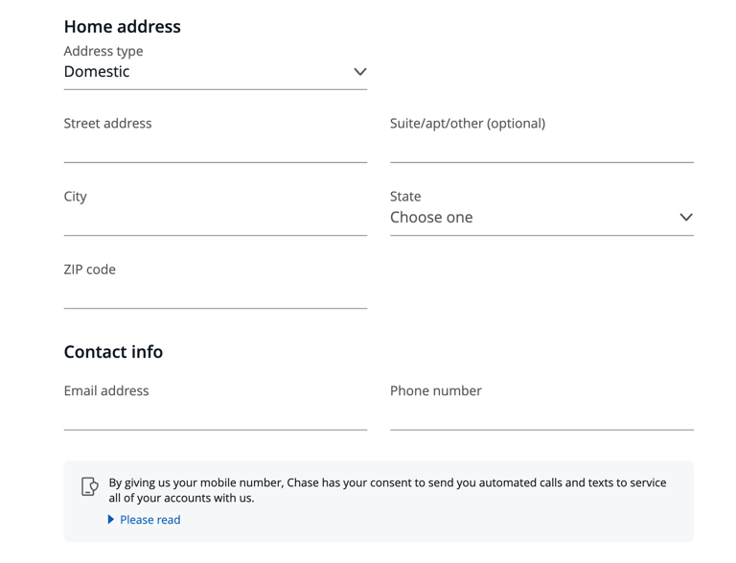
Task: Click the gray consent notice box background
Action: [x=479, y=526]
